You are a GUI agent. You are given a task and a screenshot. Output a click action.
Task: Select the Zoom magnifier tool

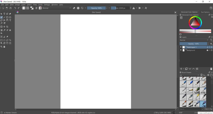(1, 47)
